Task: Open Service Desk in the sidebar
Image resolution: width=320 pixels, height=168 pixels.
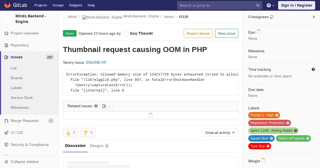Action: 22,98
